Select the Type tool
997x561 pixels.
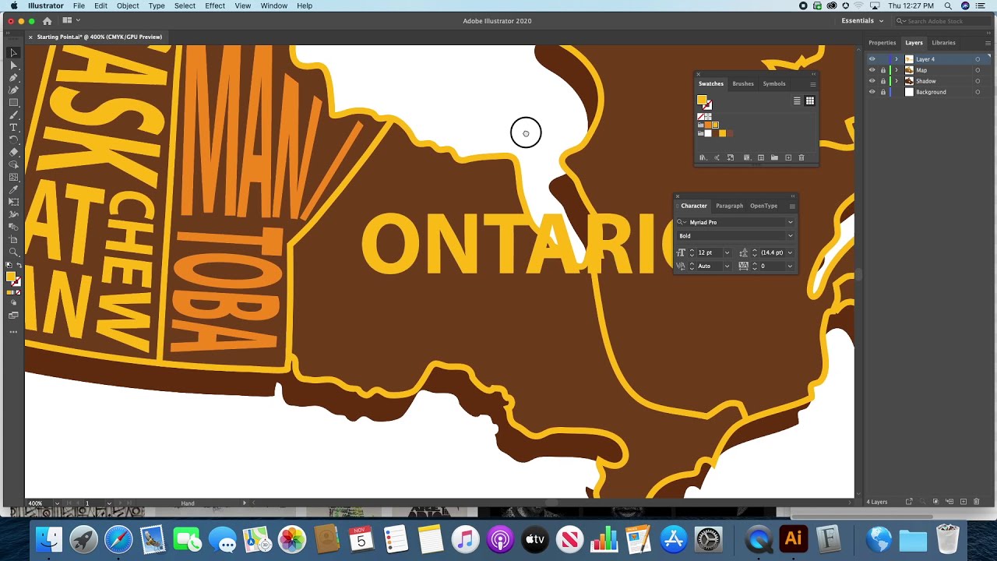tap(14, 128)
